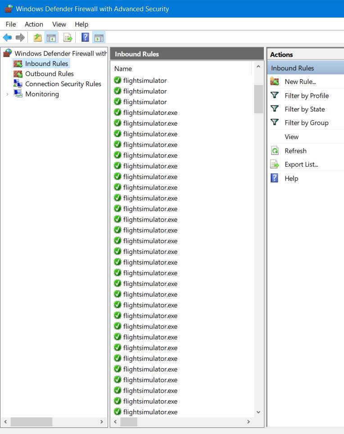
Task: Open the View menu
Action: 59,24
